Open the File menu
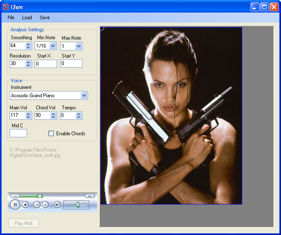The height and width of the screenshot is (235, 281). pos(11,17)
